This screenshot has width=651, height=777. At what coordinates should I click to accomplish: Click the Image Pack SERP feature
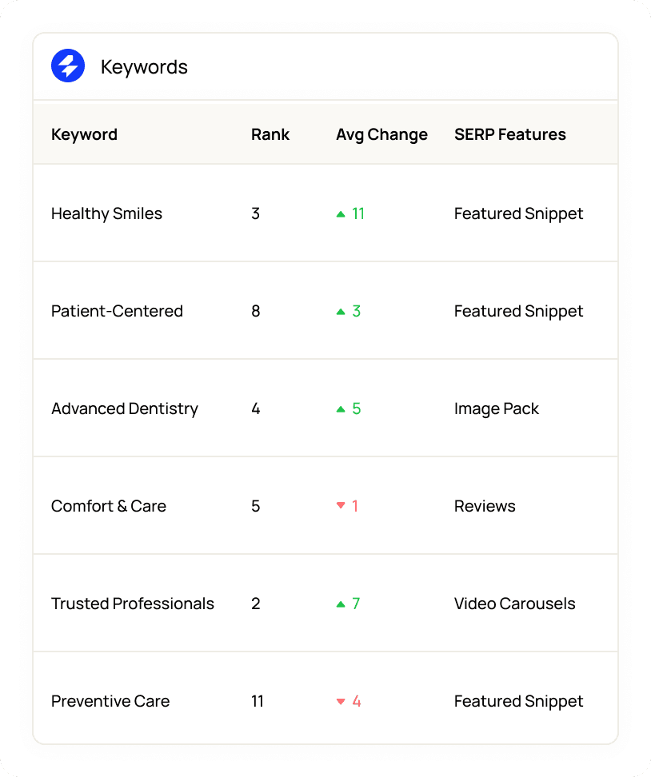click(497, 408)
